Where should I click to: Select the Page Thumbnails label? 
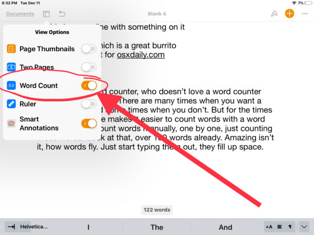point(47,49)
